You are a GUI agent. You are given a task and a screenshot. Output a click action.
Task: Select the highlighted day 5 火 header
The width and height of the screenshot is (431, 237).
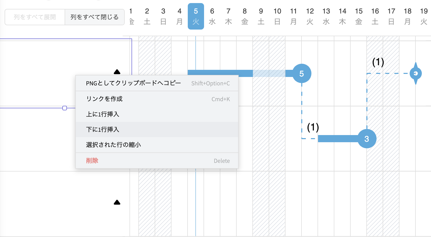tap(196, 16)
